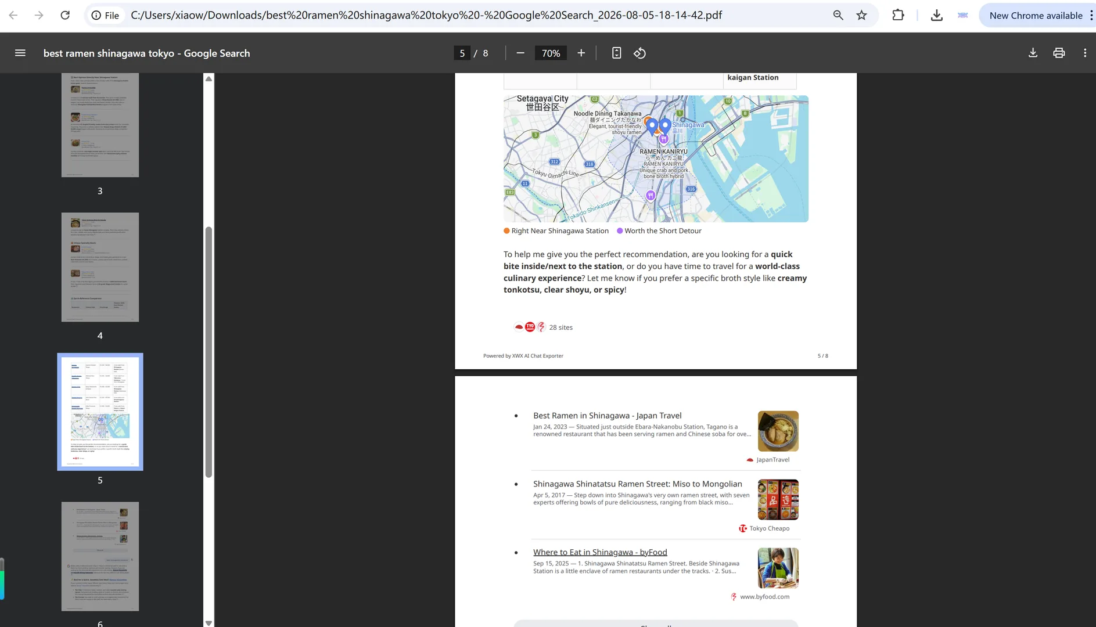Click thumbnail scrollbar up arrow
This screenshot has width=1096, height=627.
[x=209, y=78]
